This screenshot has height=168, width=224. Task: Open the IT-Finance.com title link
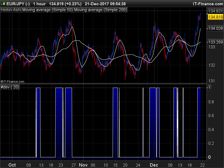pyautogui.click(x=208, y=4)
